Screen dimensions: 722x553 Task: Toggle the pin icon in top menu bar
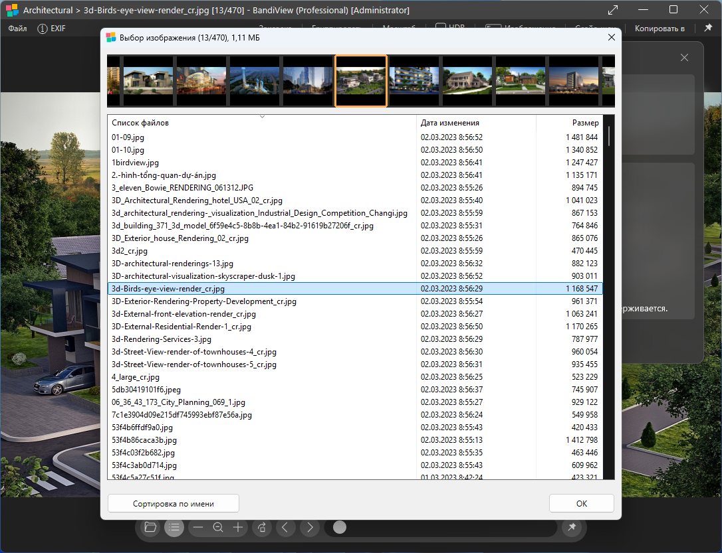click(707, 29)
